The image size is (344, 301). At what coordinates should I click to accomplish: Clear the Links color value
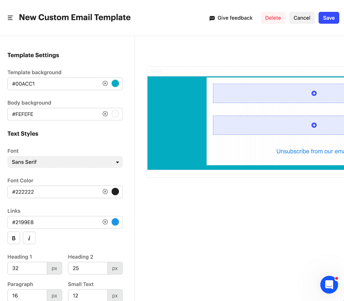[105, 222]
